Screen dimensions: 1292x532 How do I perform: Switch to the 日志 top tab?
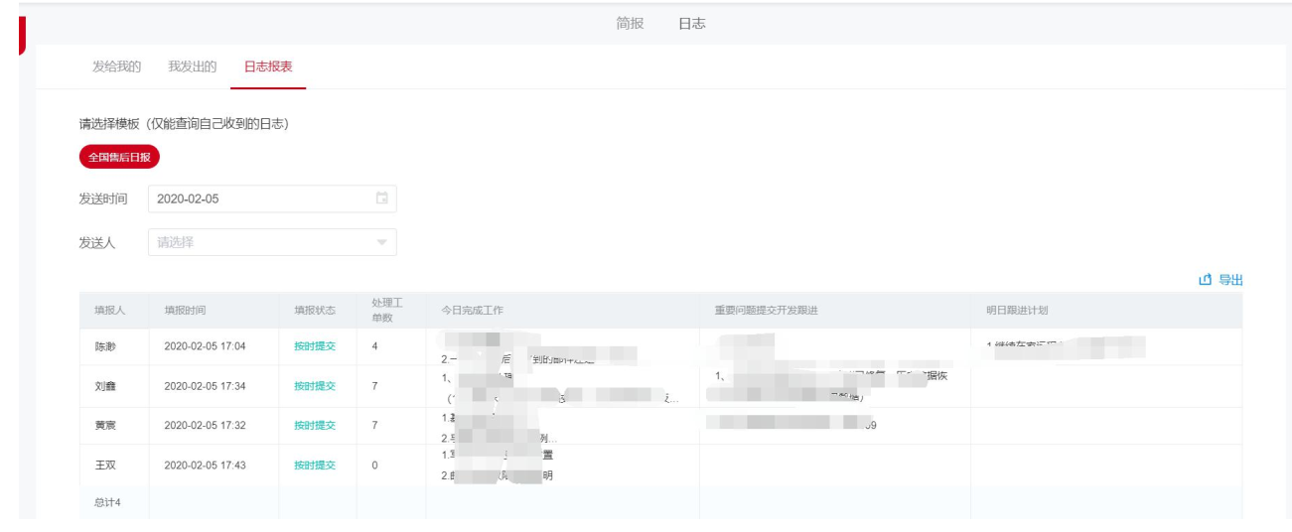(x=692, y=24)
